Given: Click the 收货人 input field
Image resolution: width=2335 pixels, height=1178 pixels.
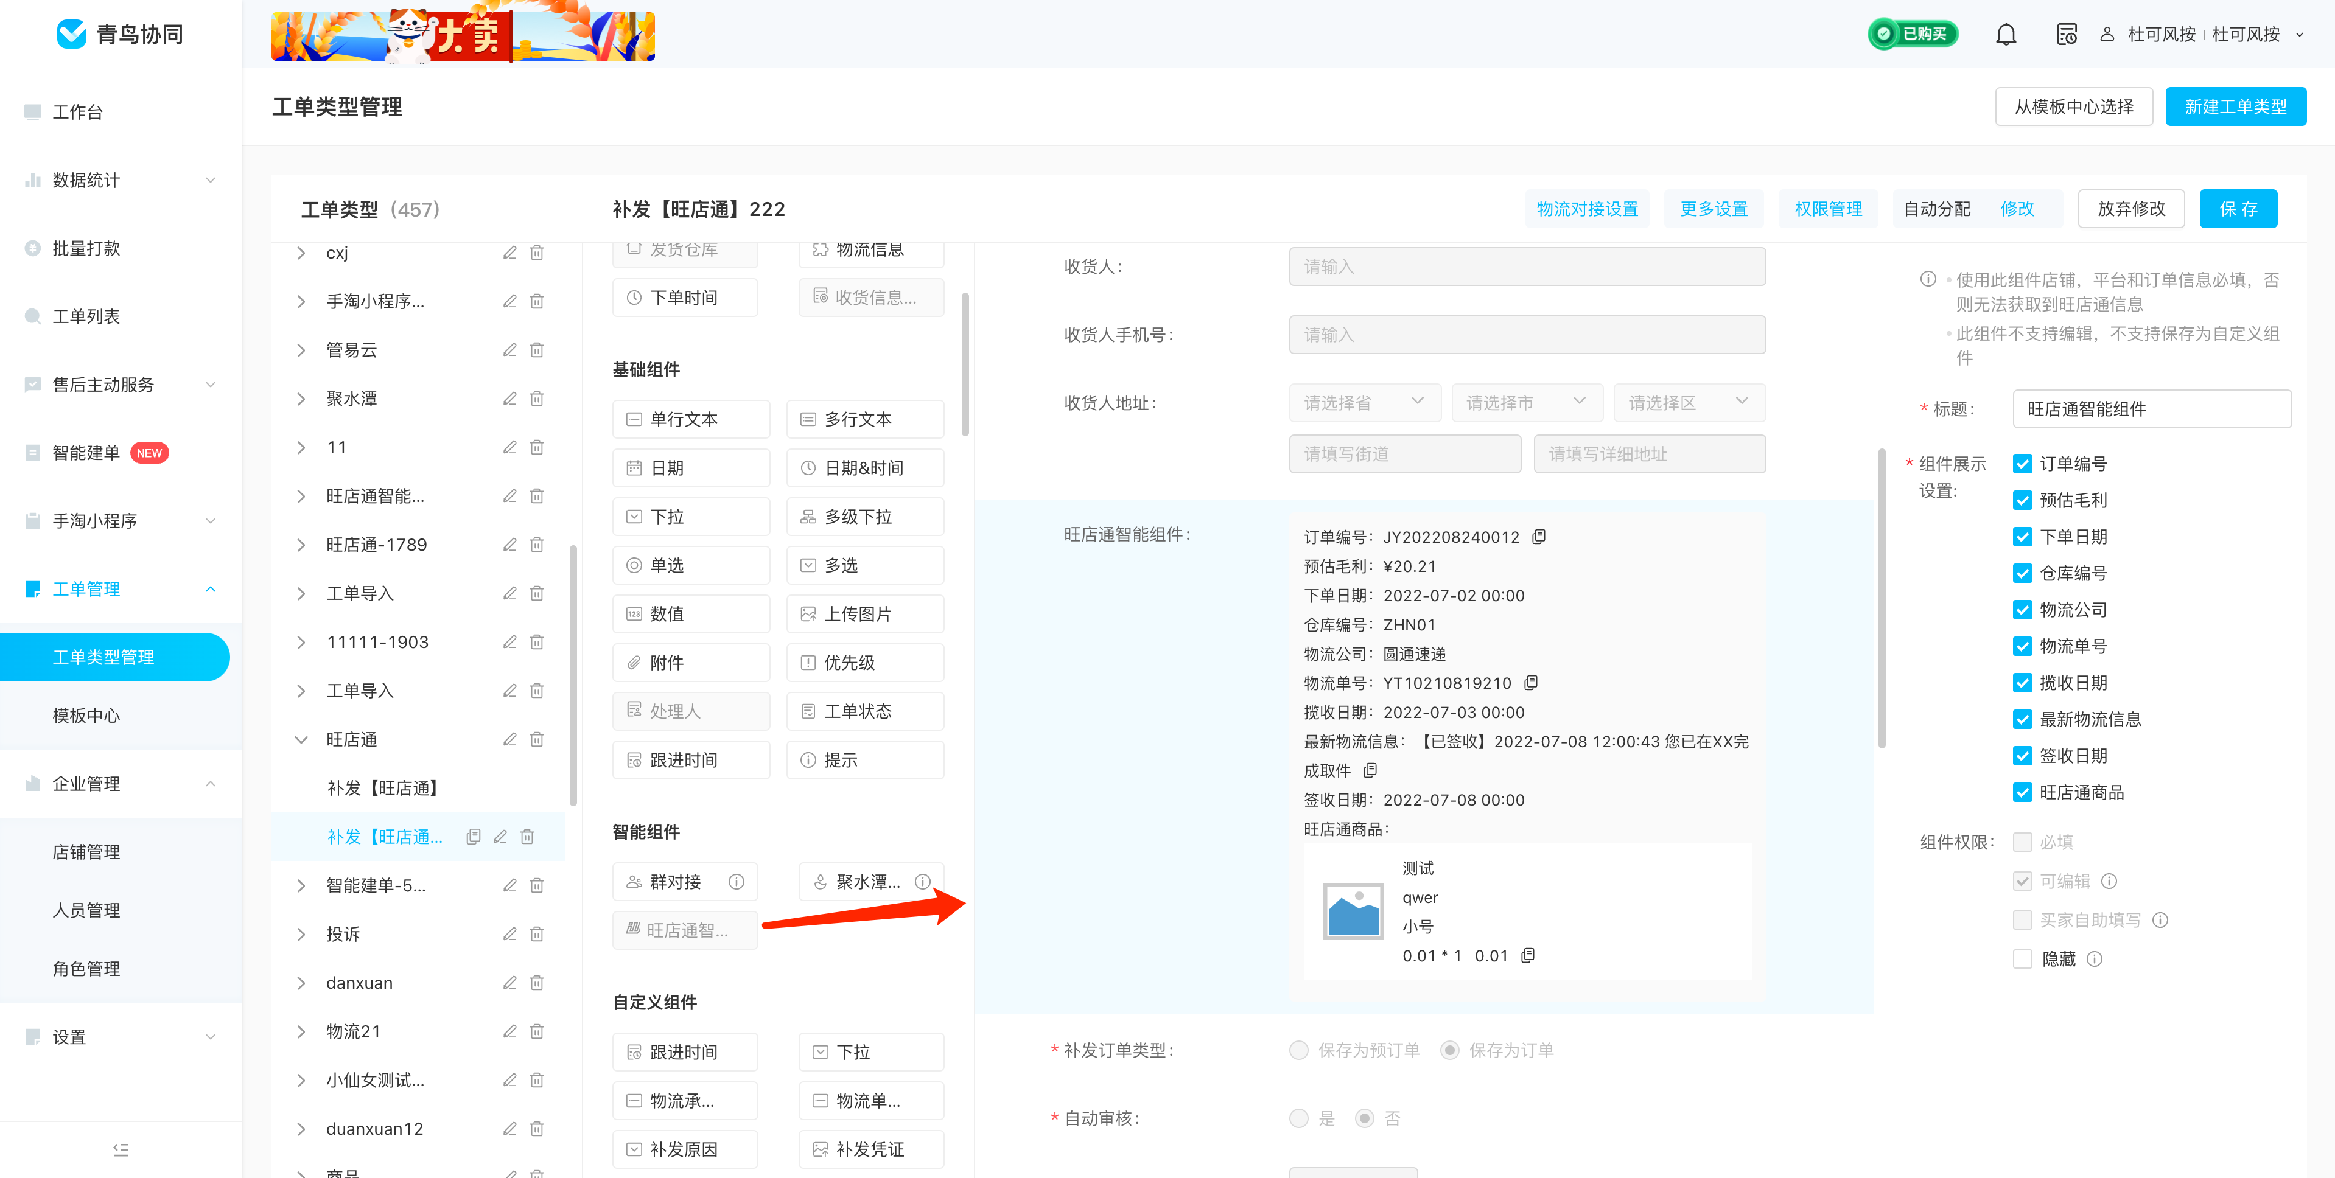Looking at the screenshot, I should point(1527,267).
